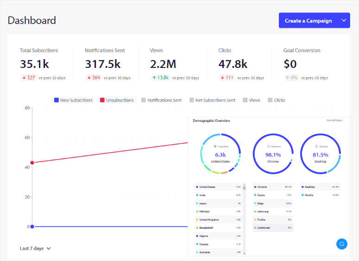Select the Firefox row in browsers list
Screen dimensions: 359x261
(273, 220)
